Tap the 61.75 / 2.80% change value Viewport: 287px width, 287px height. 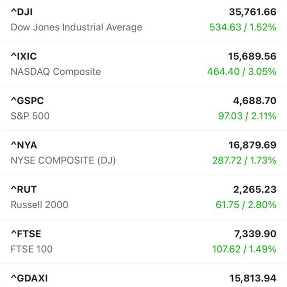pyautogui.click(x=246, y=205)
